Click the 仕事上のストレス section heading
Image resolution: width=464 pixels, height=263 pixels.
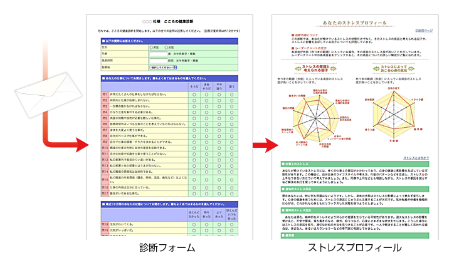coord(355,163)
